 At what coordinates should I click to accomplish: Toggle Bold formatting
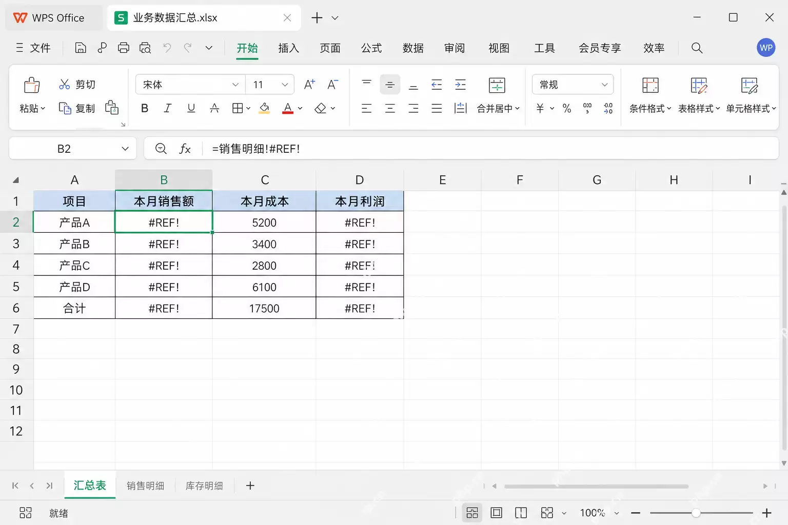(145, 108)
